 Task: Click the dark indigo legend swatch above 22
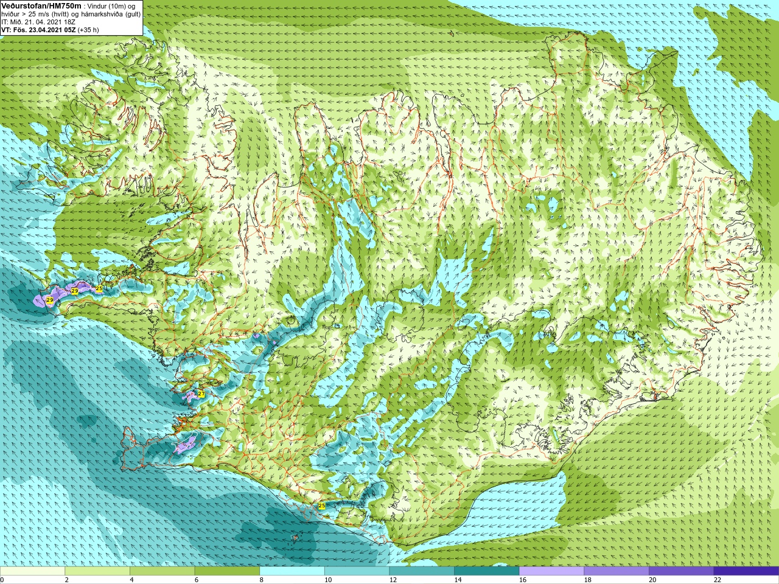[x=746, y=571]
